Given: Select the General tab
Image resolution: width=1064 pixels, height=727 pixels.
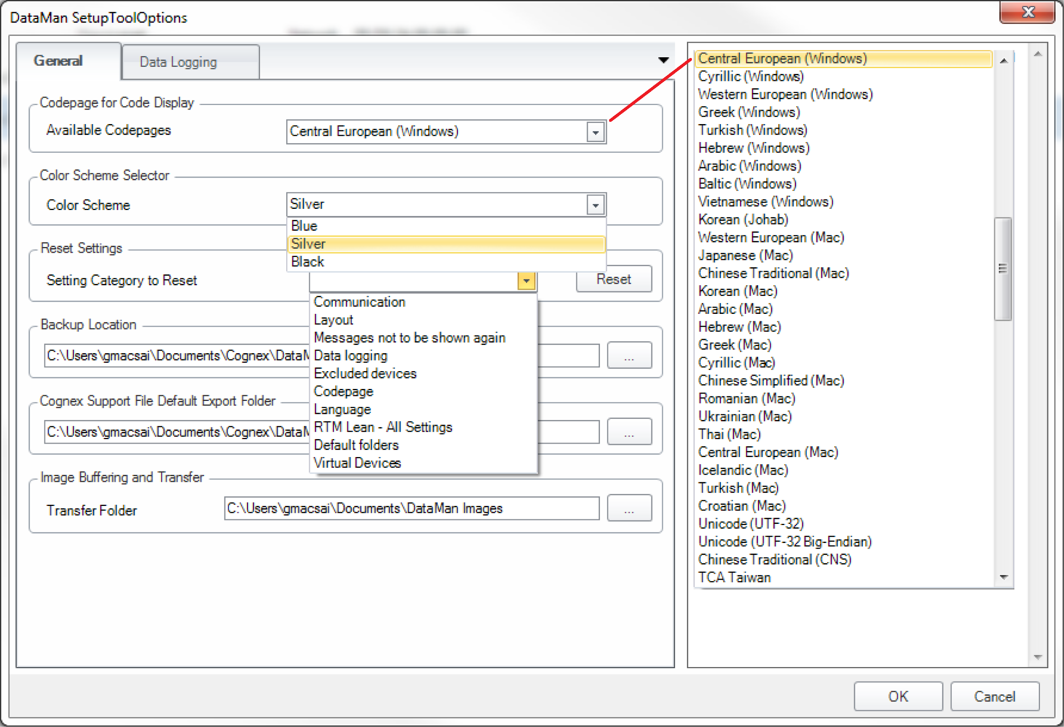Looking at the screenshot, I should coord(58,61).
